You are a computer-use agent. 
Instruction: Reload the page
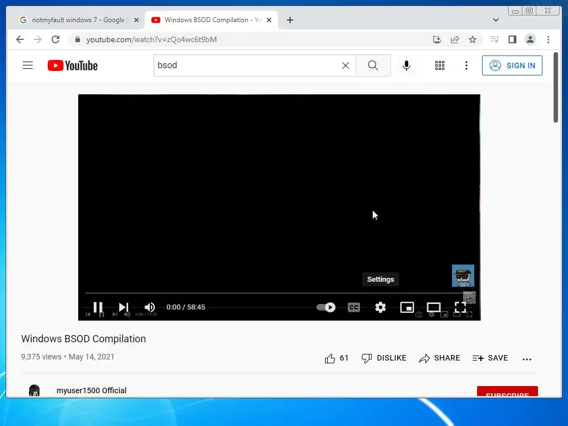point(55,39)
